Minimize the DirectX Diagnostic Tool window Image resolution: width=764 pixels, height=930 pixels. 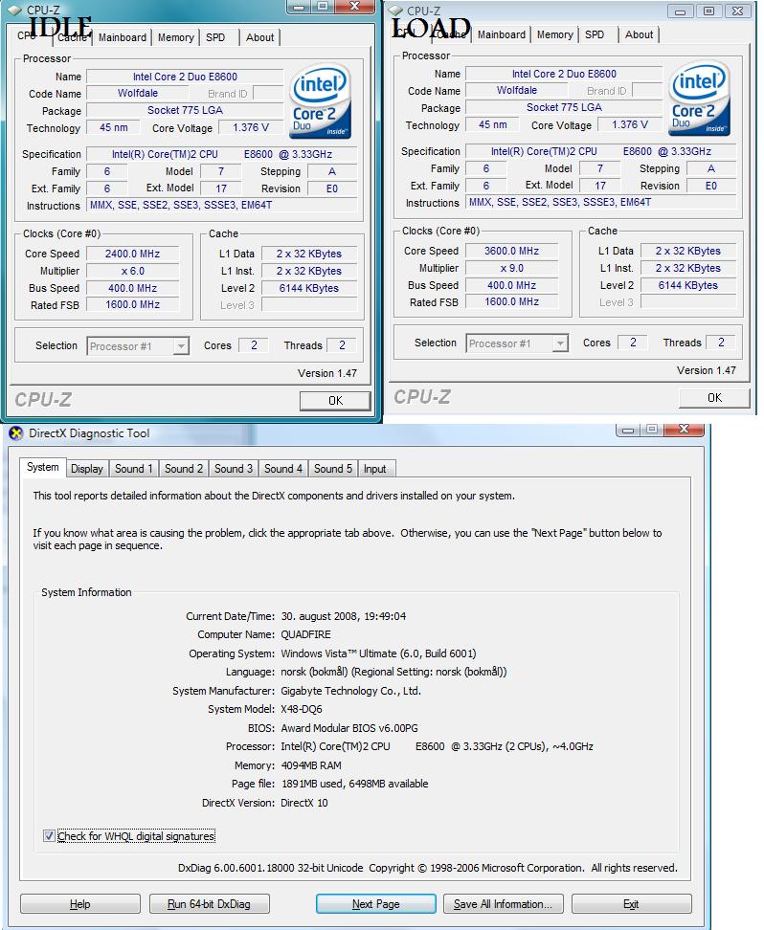click(628, 430)
